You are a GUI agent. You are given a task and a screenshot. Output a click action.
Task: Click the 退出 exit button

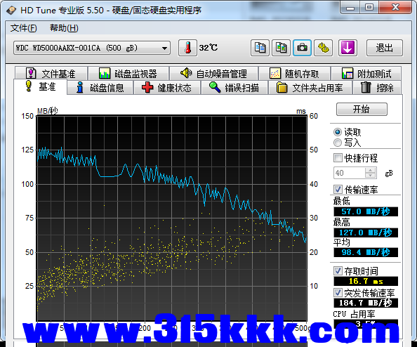[x=384, y=48]
